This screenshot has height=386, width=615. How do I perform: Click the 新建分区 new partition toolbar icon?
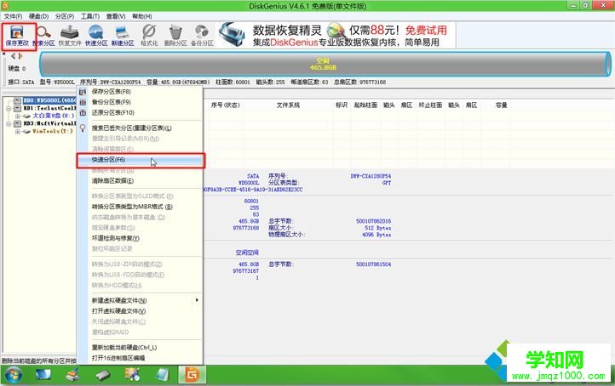pos(123,36)
